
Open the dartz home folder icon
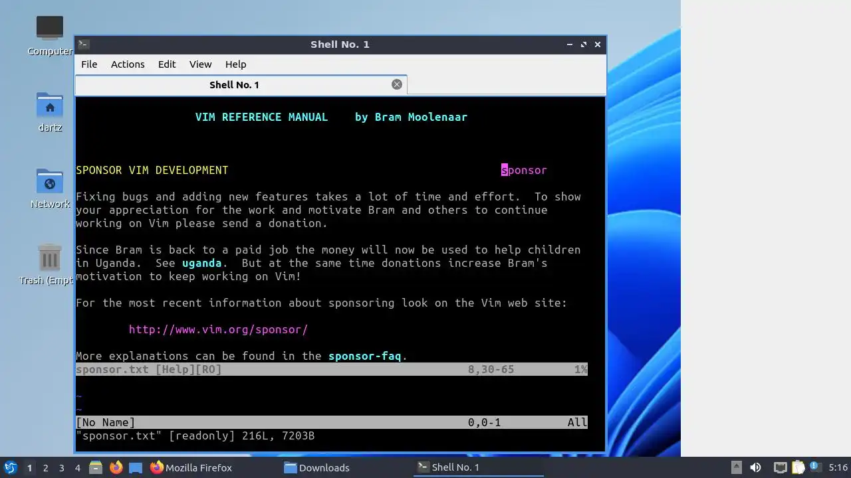click(x=50, y=112)
